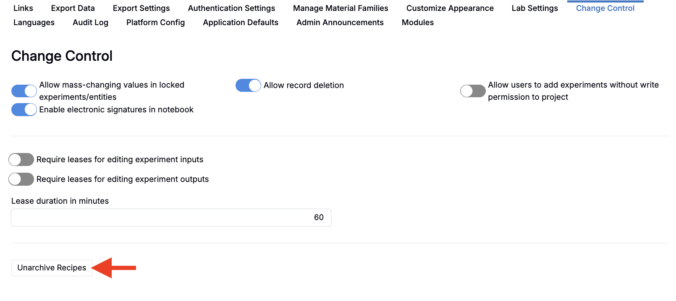Open Platform Config tab
The height and width of the screenshot is (301, 676).
coord(155,23)
